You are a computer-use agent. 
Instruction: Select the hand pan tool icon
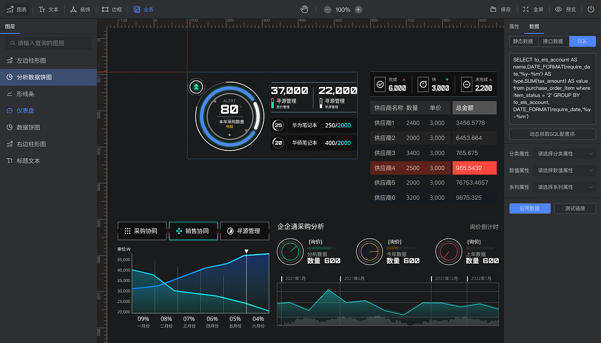coord(304,9)
